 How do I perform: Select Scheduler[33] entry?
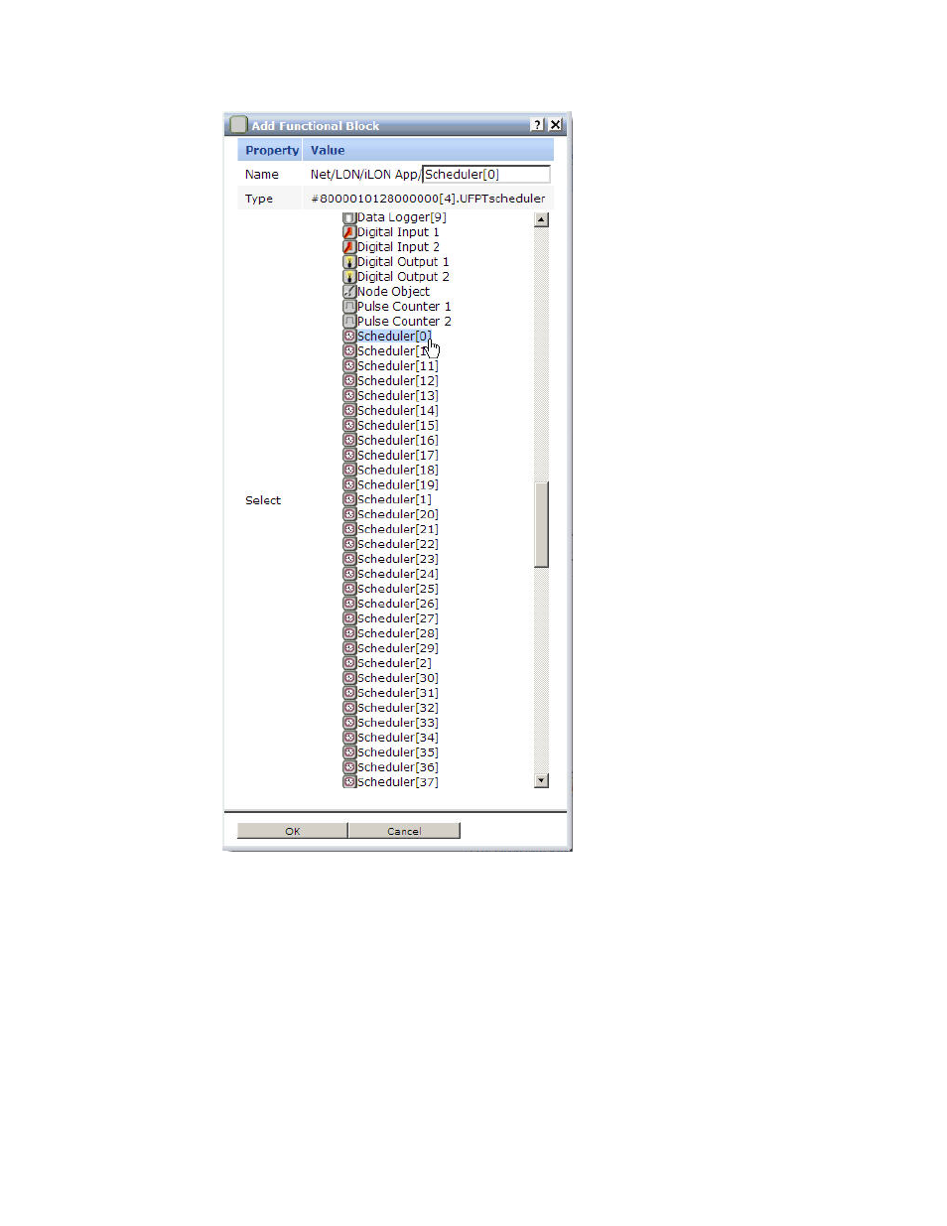tap(397, 724)
